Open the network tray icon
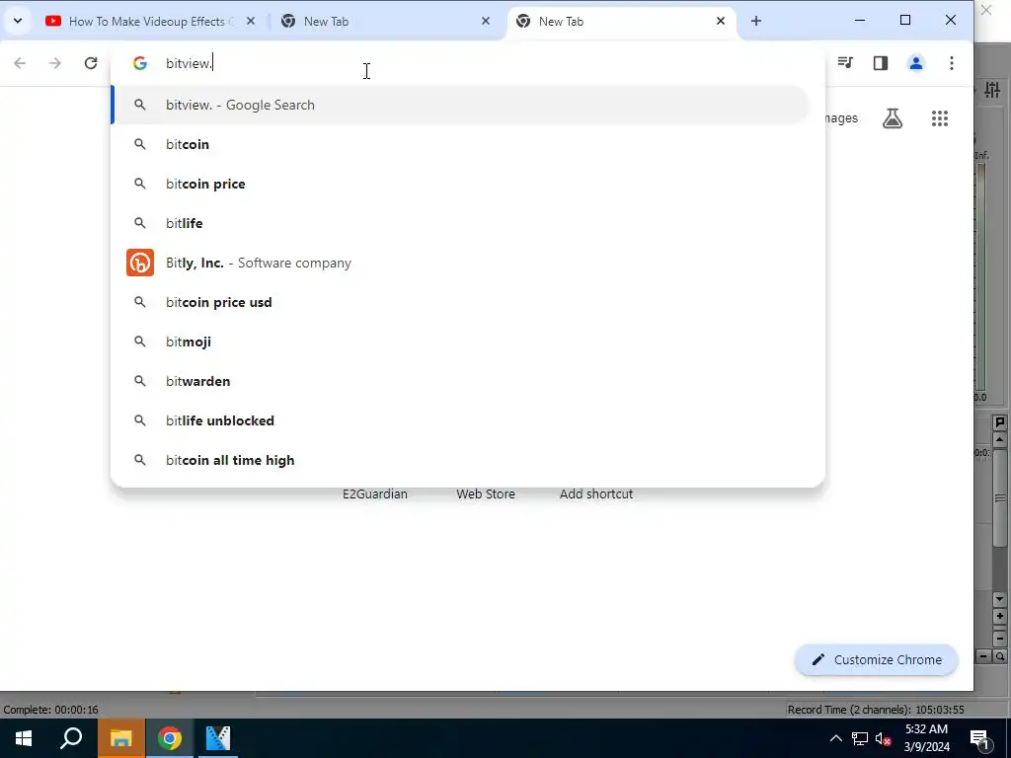The height and width of the screenshot is (758, 1011). [860, 738]
